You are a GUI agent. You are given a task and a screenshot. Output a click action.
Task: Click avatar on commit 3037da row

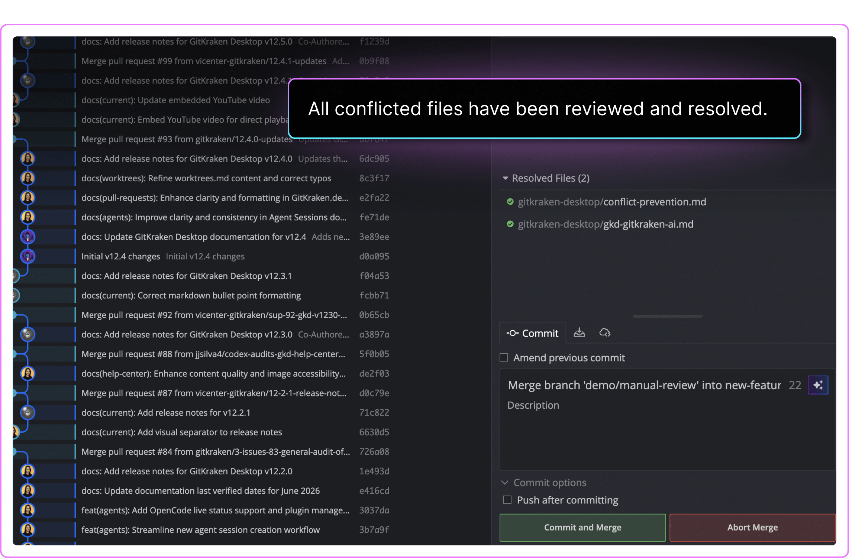coord(28,510)
